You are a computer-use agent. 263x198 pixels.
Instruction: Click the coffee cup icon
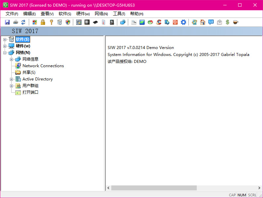(236, 22)
